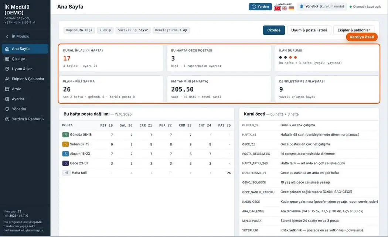Select the Uyum & İlan shield icon
Screen dimensions: 388x237
7,69
